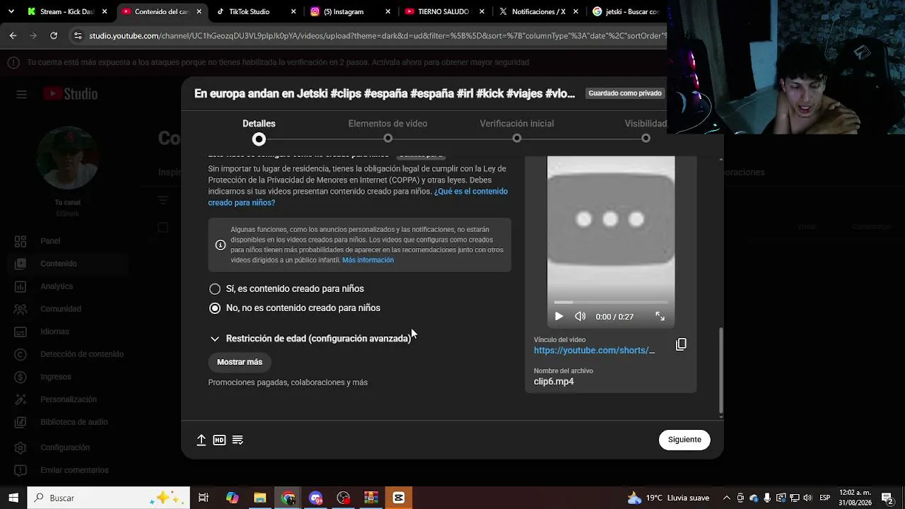Open Task View on the taskbar

point(204,498)
